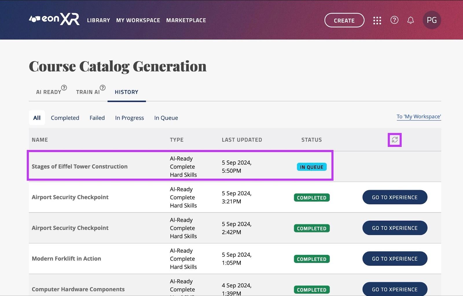Filter history by In Progress

(129, 118)
